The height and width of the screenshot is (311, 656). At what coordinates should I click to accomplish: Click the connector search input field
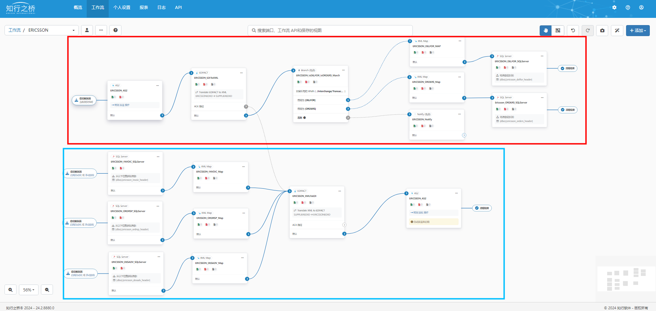coord(330,31)
